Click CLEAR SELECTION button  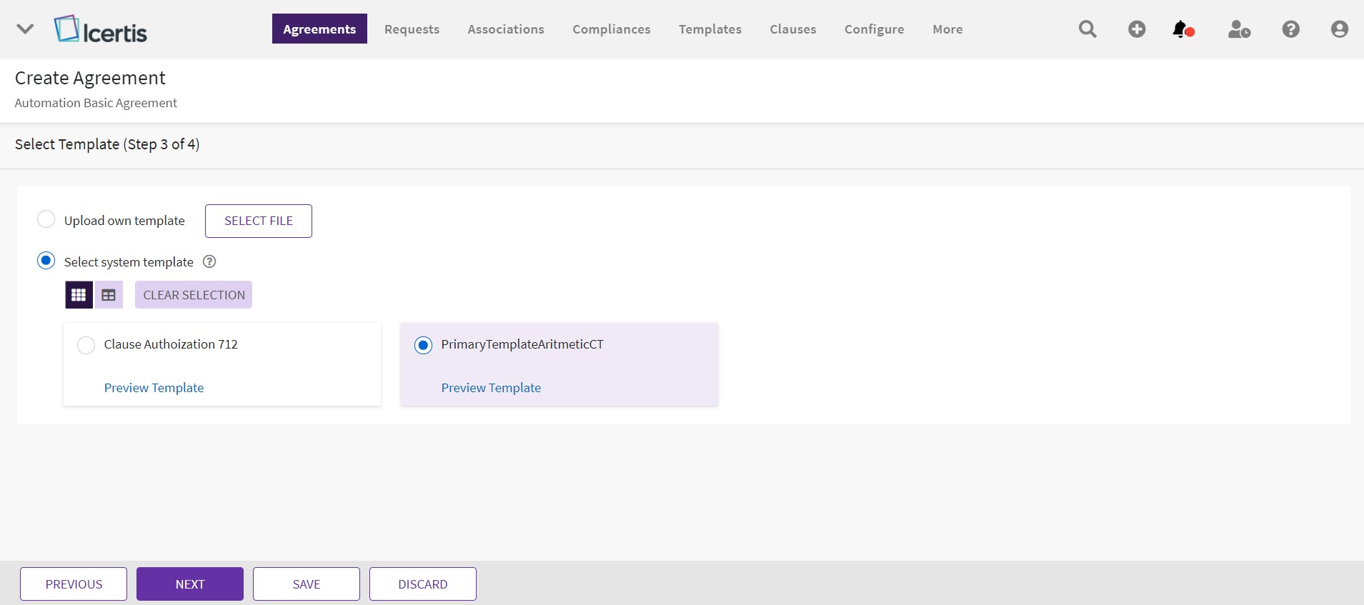tap(194, 295)
